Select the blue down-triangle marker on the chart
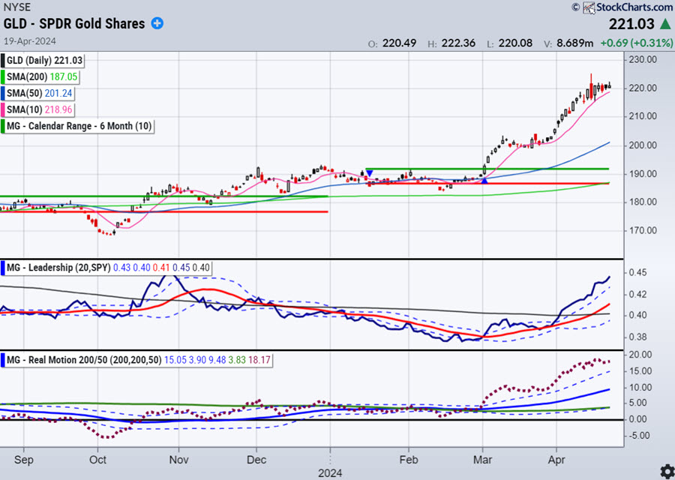Screen dimensions: 675x480 tap(369, 173)
